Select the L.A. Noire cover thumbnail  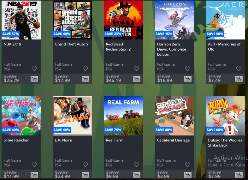point(72,116)
